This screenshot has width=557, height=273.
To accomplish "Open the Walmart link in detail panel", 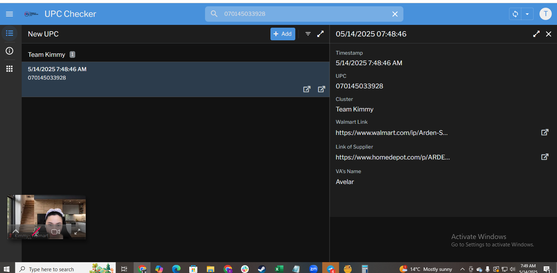I will click(544, 132).
